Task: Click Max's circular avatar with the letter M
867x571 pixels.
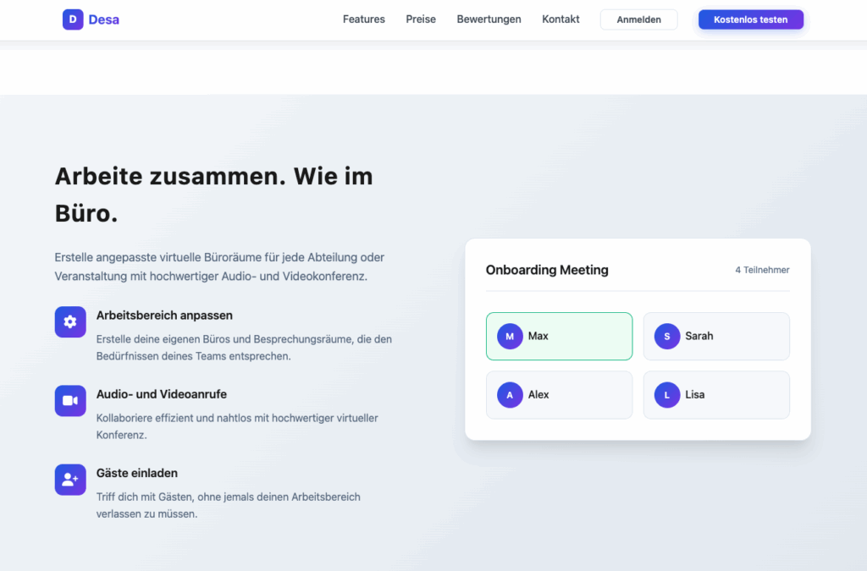Action: (509, 336)
